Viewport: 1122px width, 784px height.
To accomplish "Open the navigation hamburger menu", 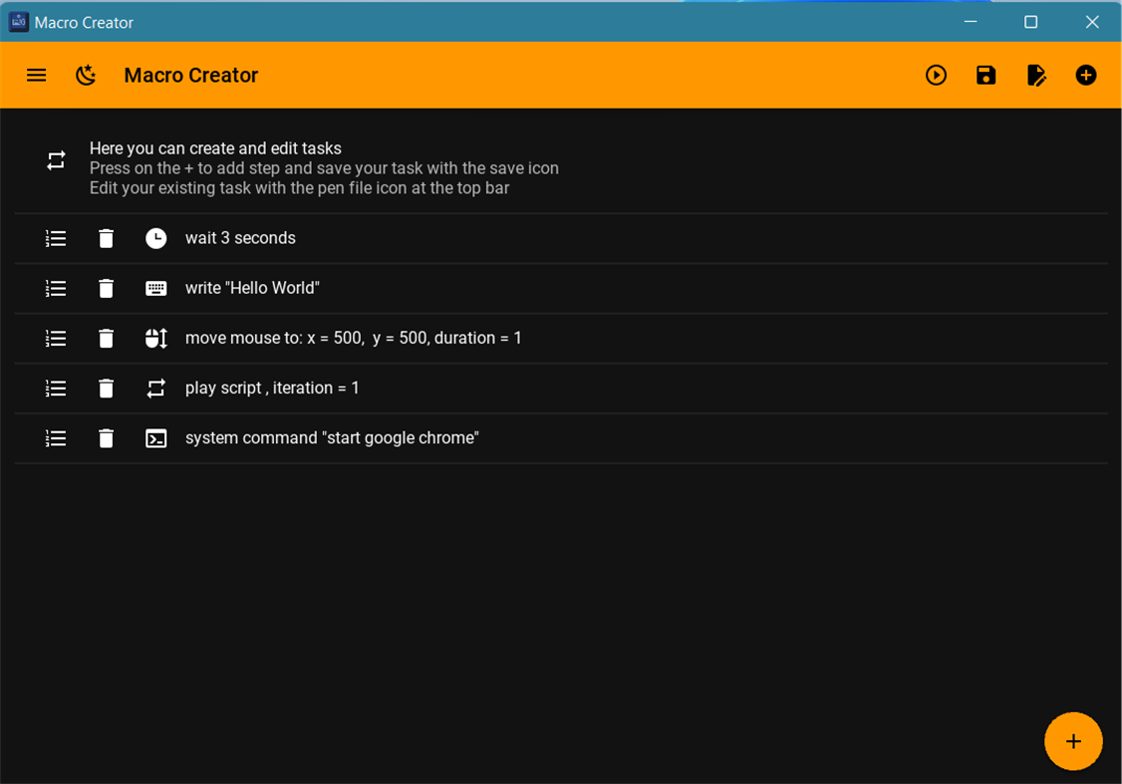I will pos(36,75).
